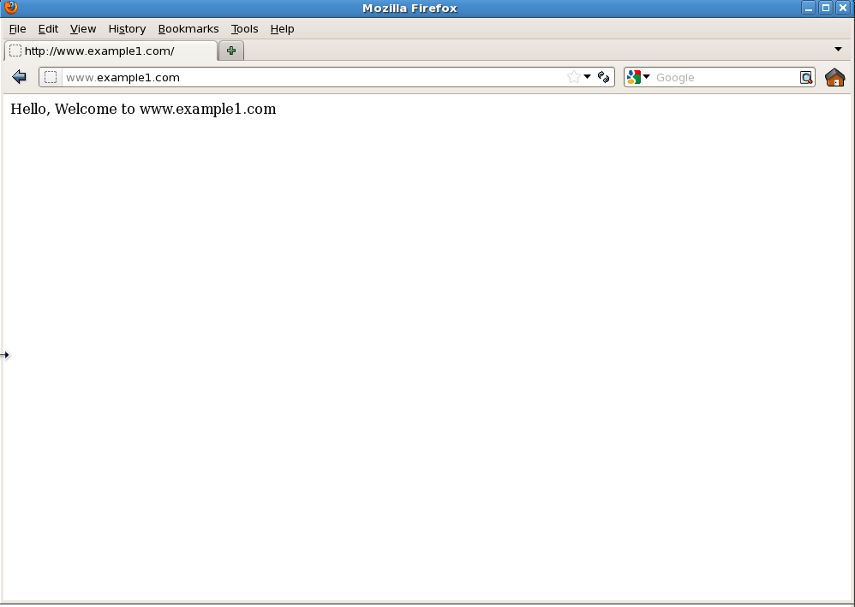Maximize the Mozilla Firefox window
855x607 pixels.
[x=826, y=8]
